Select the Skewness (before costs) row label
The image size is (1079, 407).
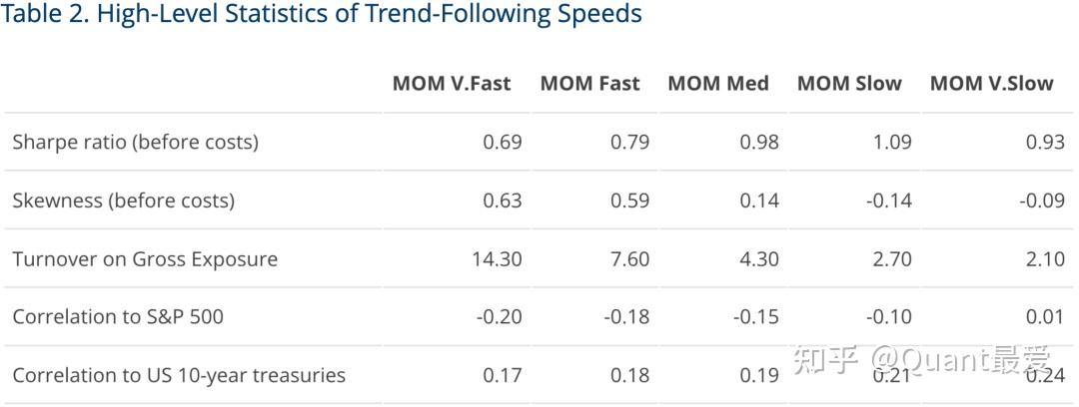coord(123,201)
